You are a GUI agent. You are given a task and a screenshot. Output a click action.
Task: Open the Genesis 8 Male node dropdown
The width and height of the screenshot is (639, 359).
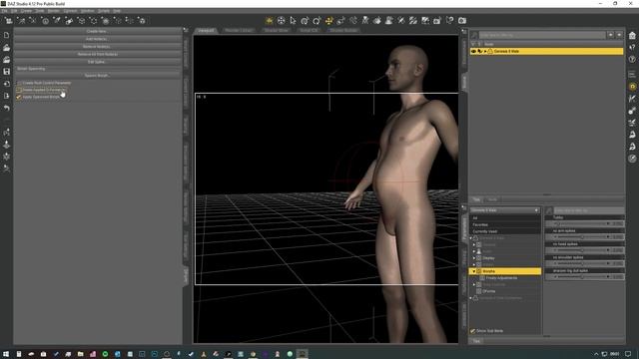click(504, 210)
